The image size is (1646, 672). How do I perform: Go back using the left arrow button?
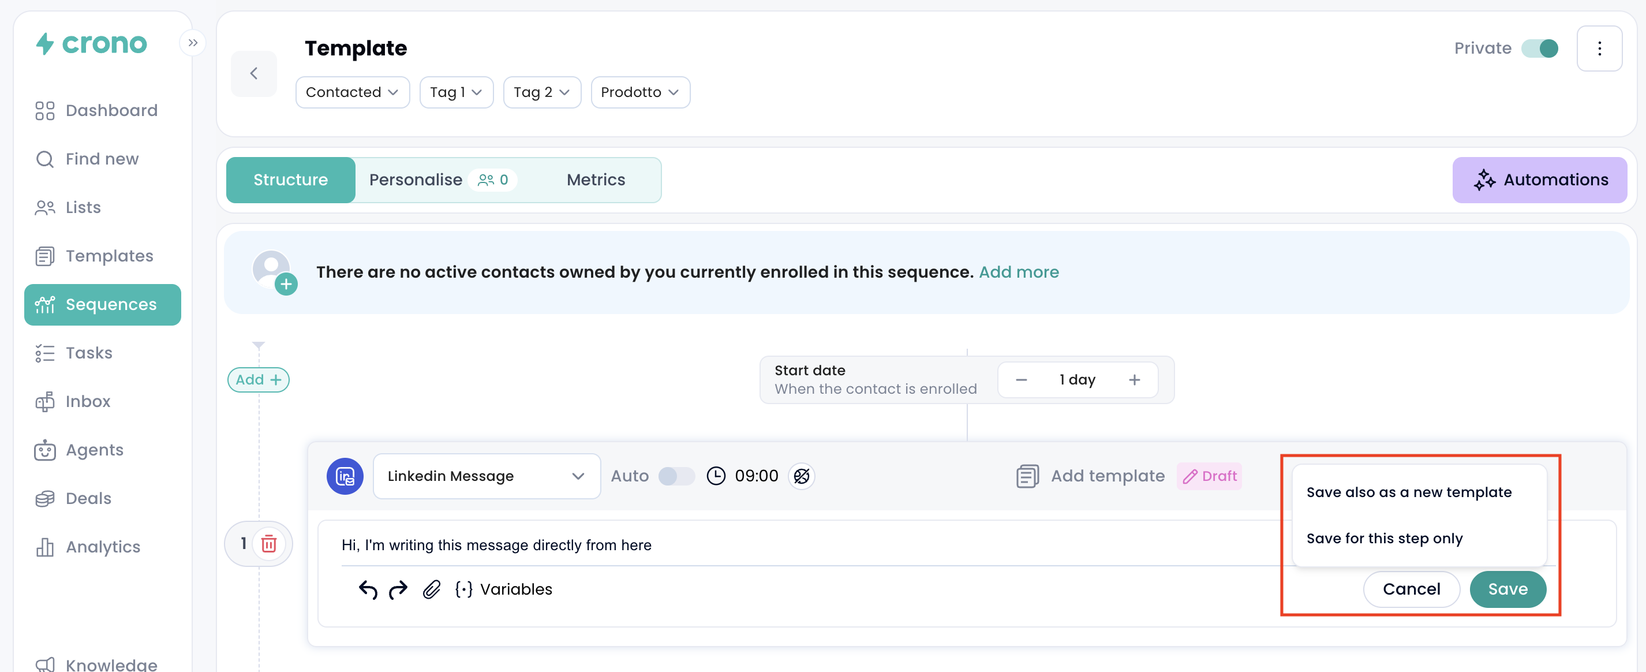(254, 73)
